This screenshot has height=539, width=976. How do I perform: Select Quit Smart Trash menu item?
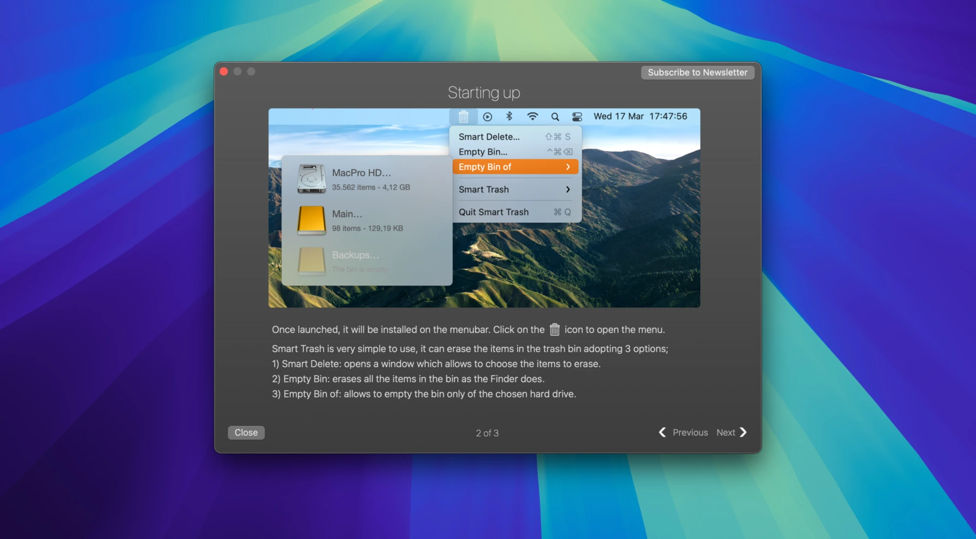[493, 212]
